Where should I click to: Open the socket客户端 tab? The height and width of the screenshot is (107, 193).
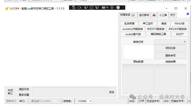pos(133,34)
